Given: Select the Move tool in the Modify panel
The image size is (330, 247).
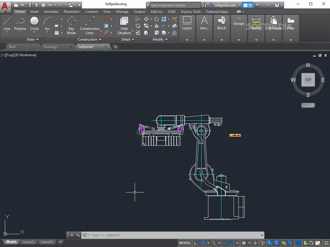Looking at the screenshot, I should [146, 19].
